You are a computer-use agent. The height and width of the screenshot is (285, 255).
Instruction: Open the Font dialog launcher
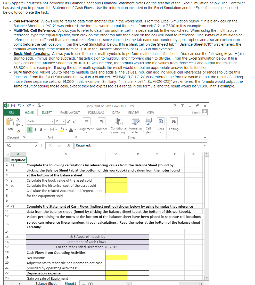(x=77, y=137)
